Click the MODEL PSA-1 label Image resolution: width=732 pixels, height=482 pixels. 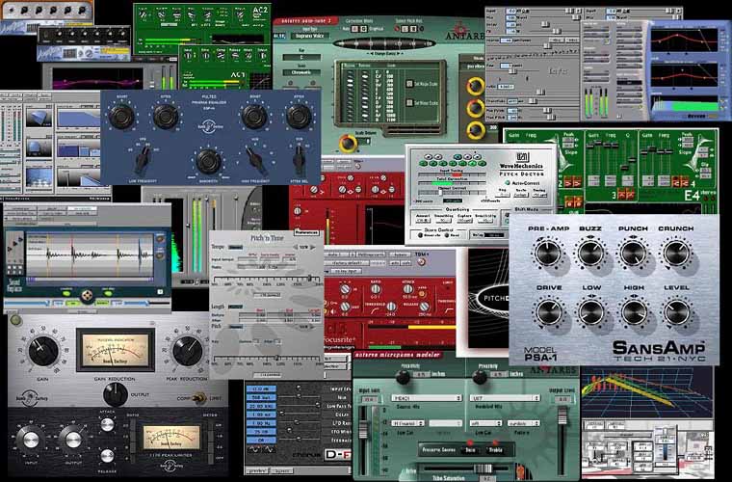point(539,354)
